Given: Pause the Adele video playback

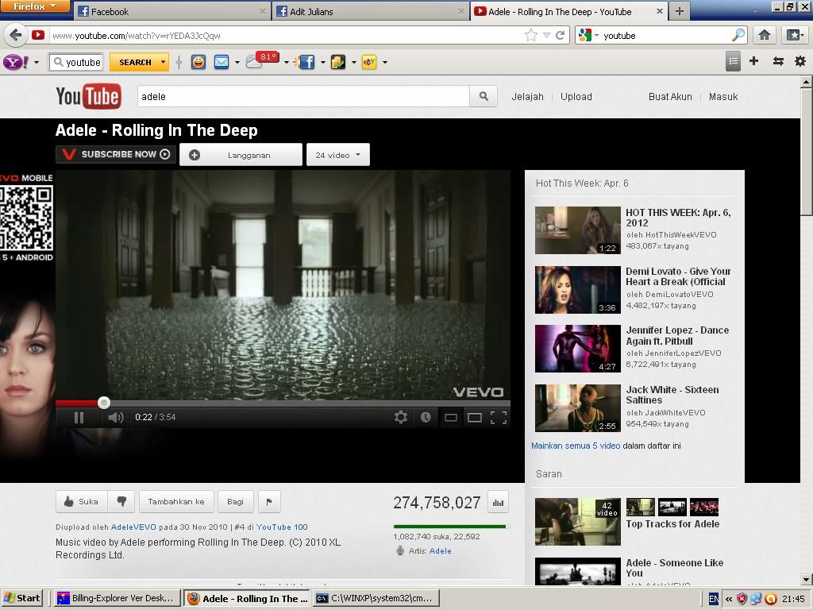Looking at the screenshot, I should 79,418.
